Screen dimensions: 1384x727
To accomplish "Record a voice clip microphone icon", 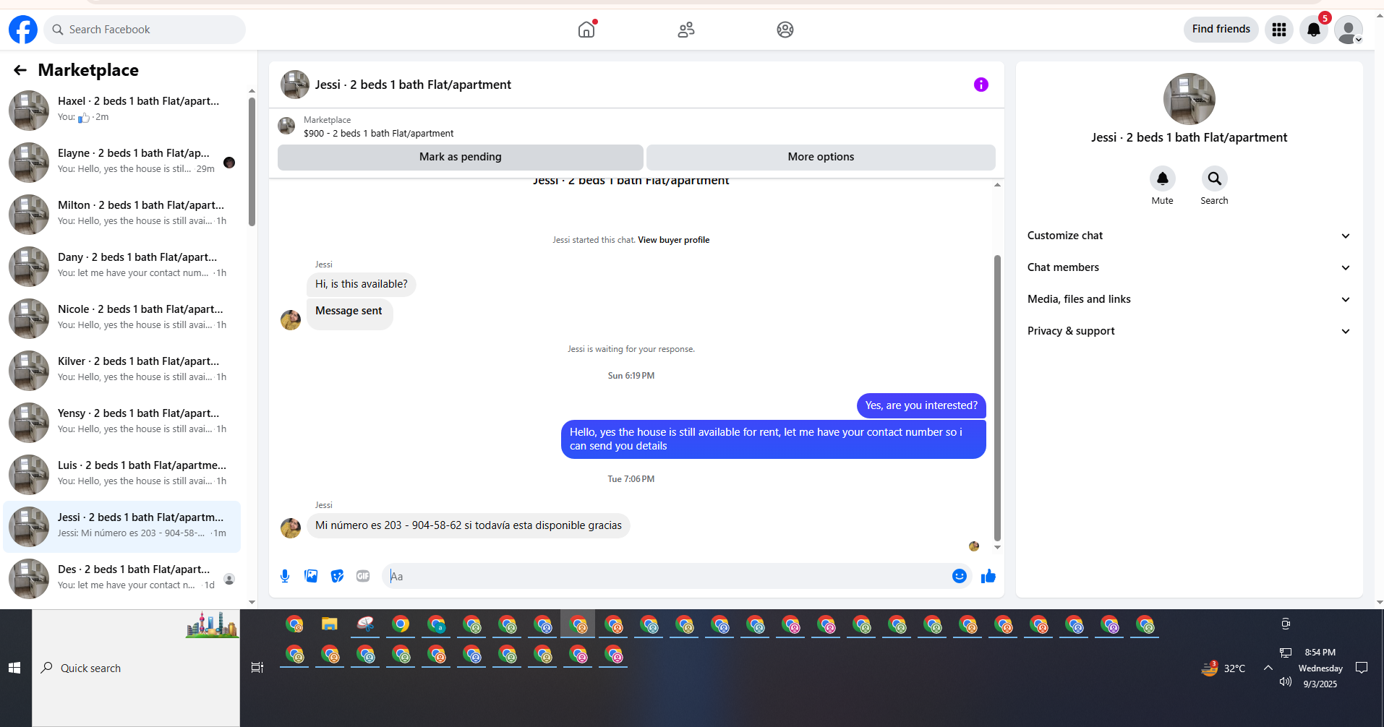I will click(285, 576).
